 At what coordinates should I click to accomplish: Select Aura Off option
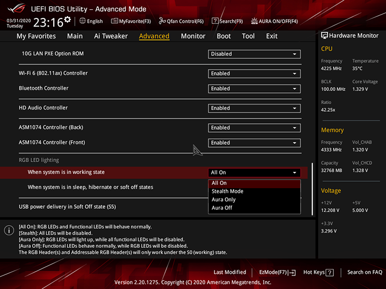254,208
